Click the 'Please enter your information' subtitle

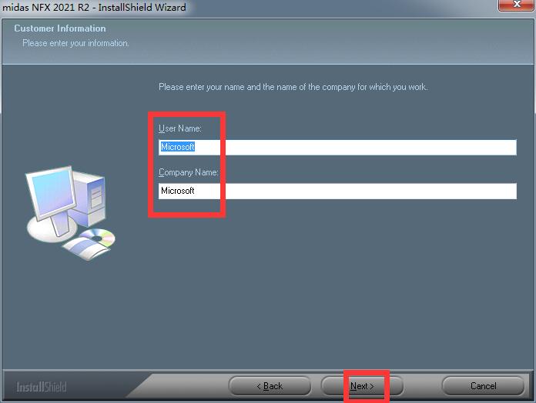pyautogui.click(x=75, y=43)
